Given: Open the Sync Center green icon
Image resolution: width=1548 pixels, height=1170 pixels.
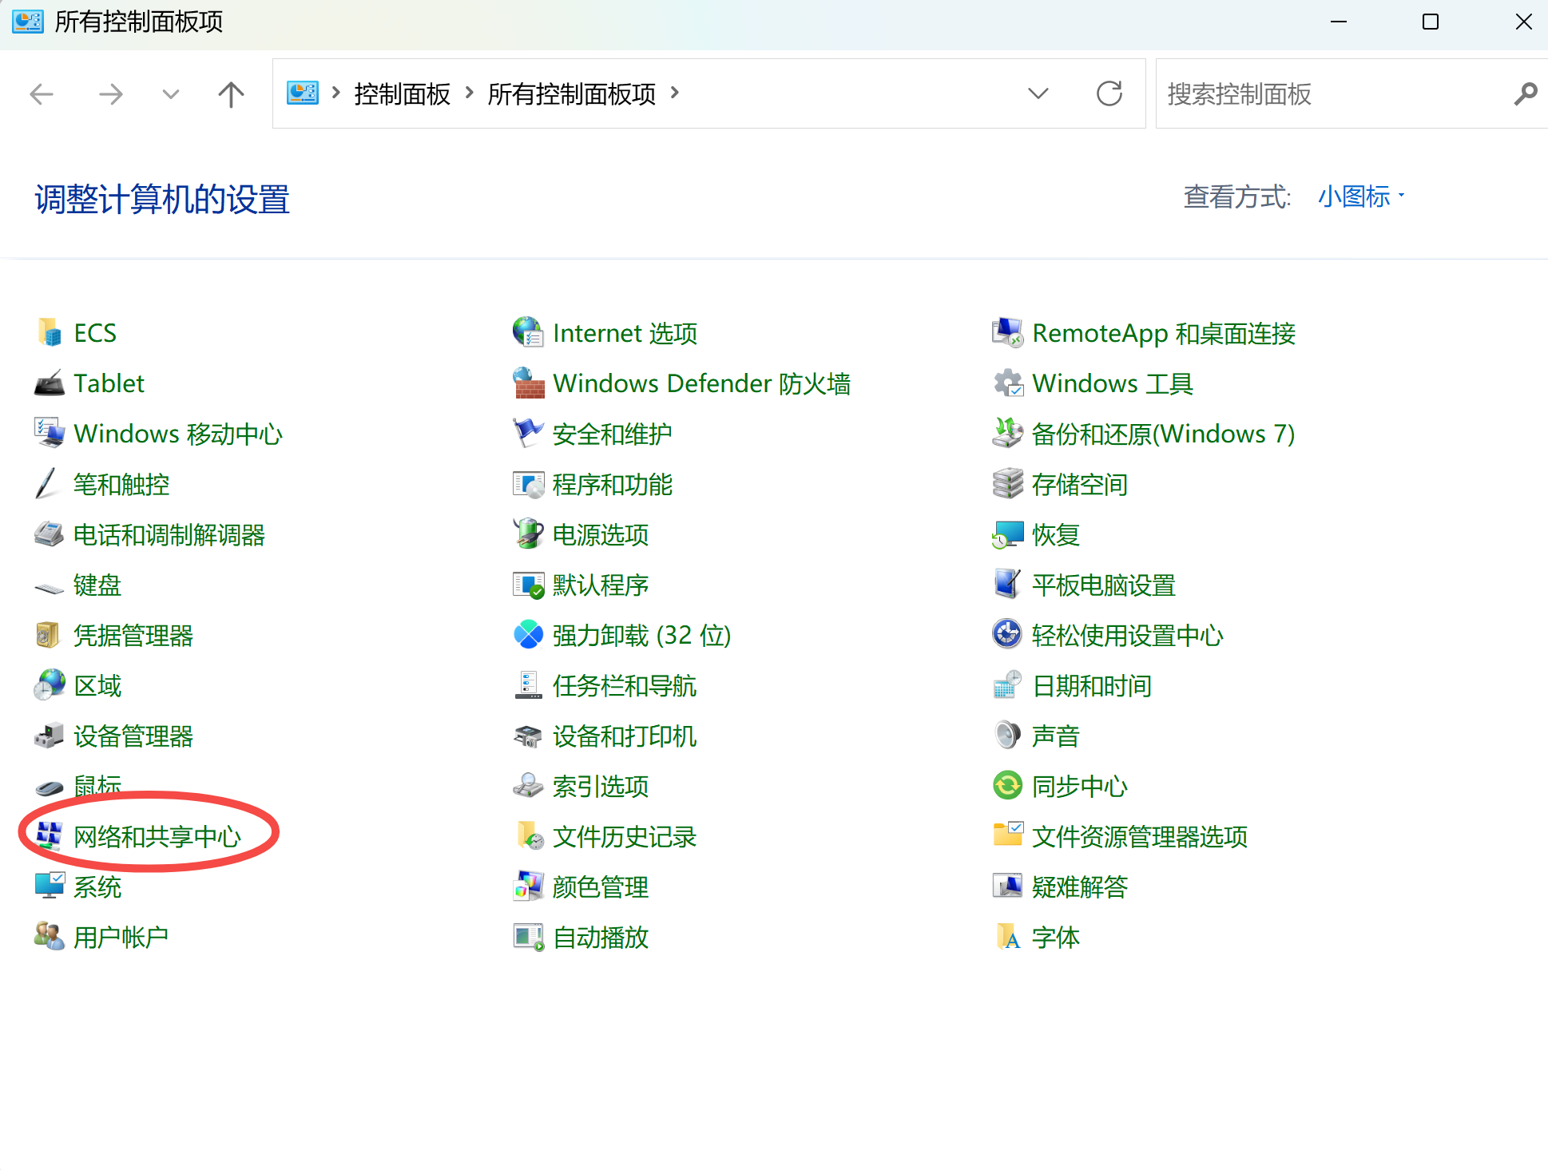Looking at the screenshot, I should (1007, 786).
